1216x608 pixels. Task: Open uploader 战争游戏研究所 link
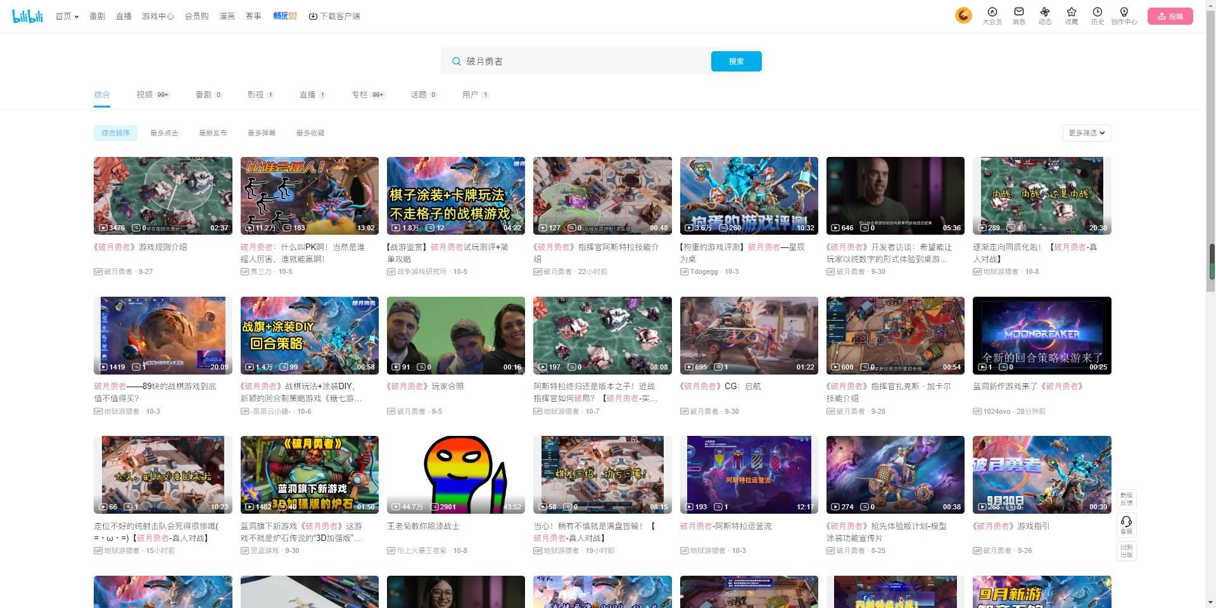point(421,271)
